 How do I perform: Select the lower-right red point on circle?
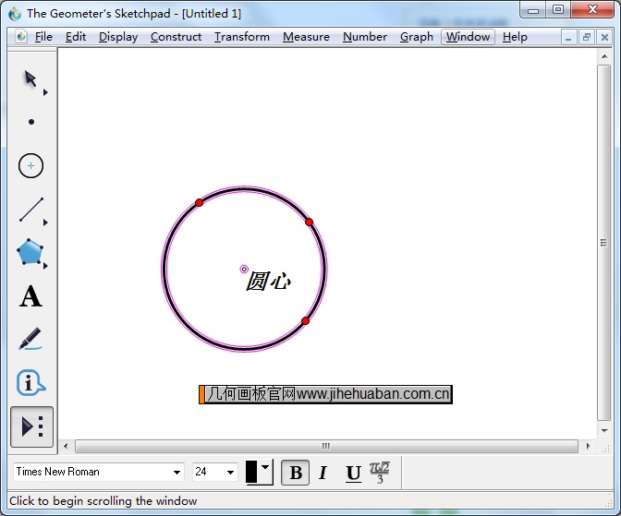click(x=305, y=321)
